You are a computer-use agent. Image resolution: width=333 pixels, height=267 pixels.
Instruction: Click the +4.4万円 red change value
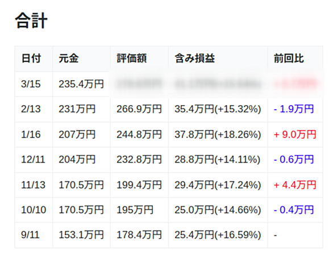coord(295,185)
